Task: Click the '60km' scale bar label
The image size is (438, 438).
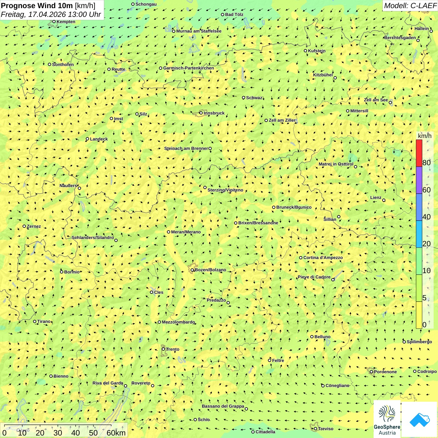Action: tap(116, 433)
